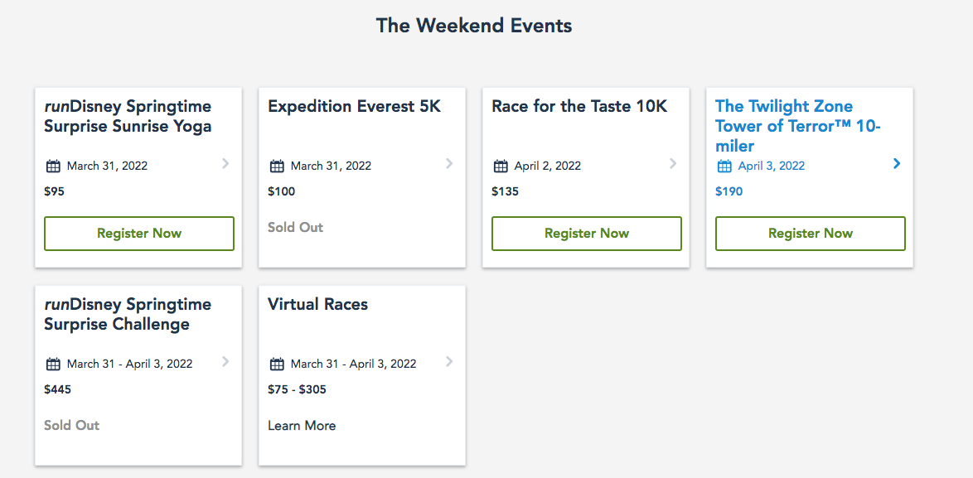Open Tower of Terror 10-miler blue chevron

coord(897,164)
